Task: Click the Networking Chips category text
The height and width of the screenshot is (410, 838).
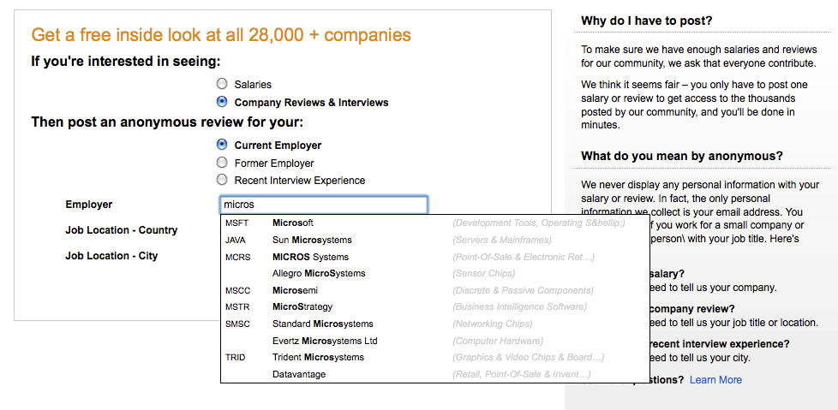Action: (492, 324)
